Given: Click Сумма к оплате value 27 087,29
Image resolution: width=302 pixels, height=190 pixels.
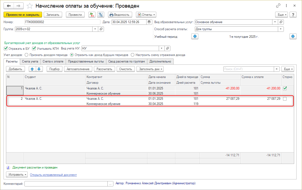Looking at the screenshot, I should 274,99.
